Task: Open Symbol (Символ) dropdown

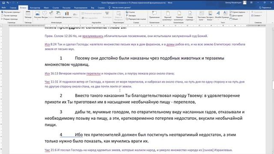Action: coord(256,15)
